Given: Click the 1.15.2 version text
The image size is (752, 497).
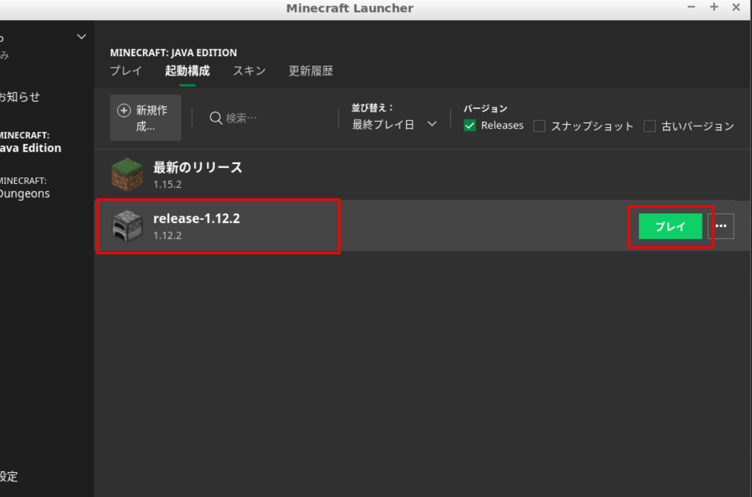Looking at the screenshot, I should [x=167, y=185].
